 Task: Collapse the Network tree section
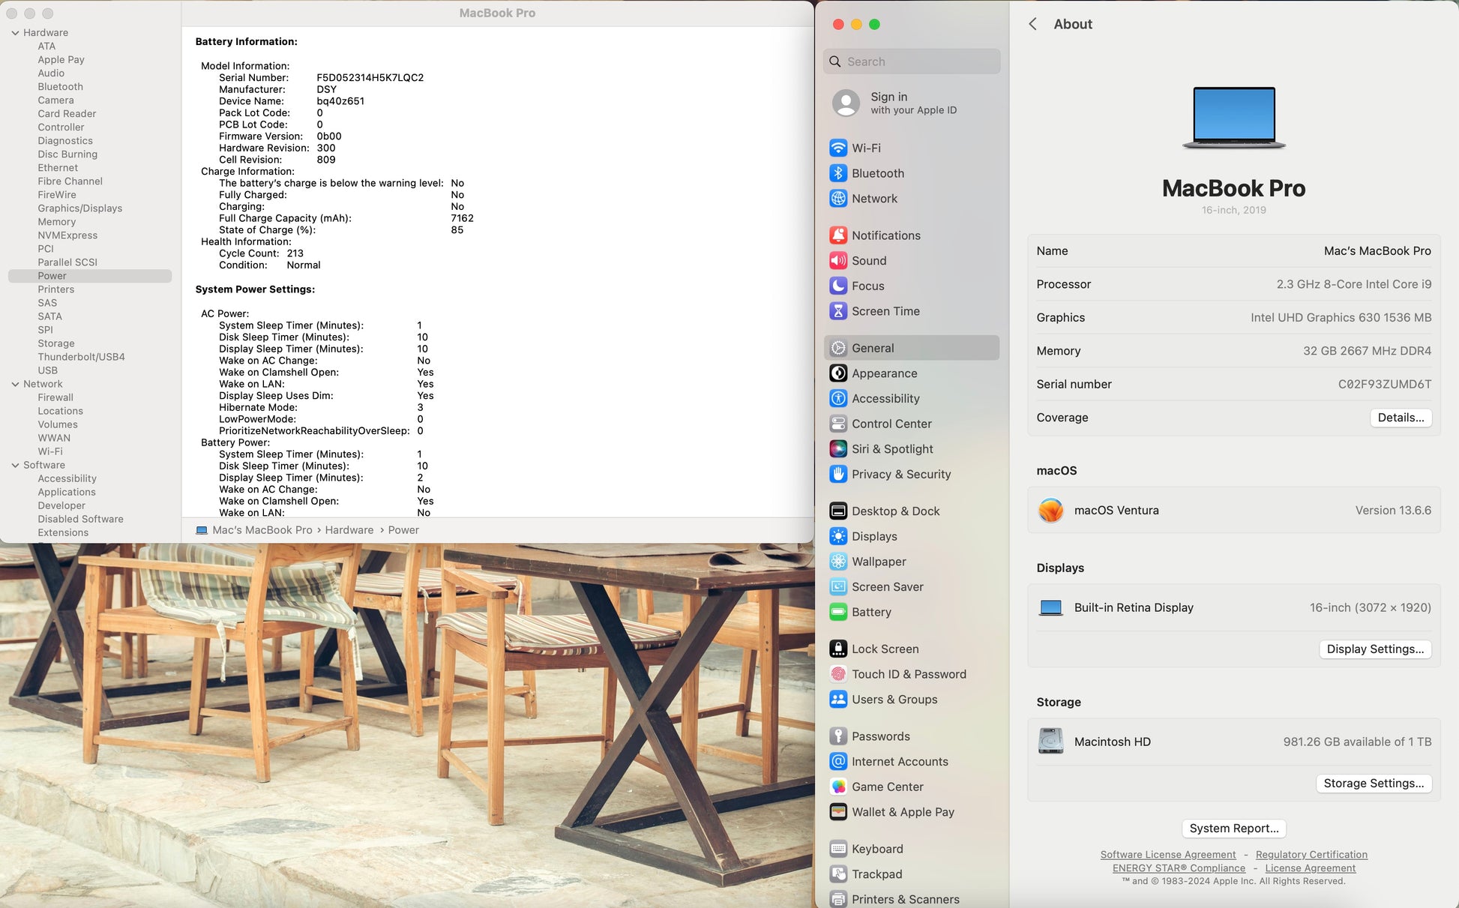pos(15,384)
